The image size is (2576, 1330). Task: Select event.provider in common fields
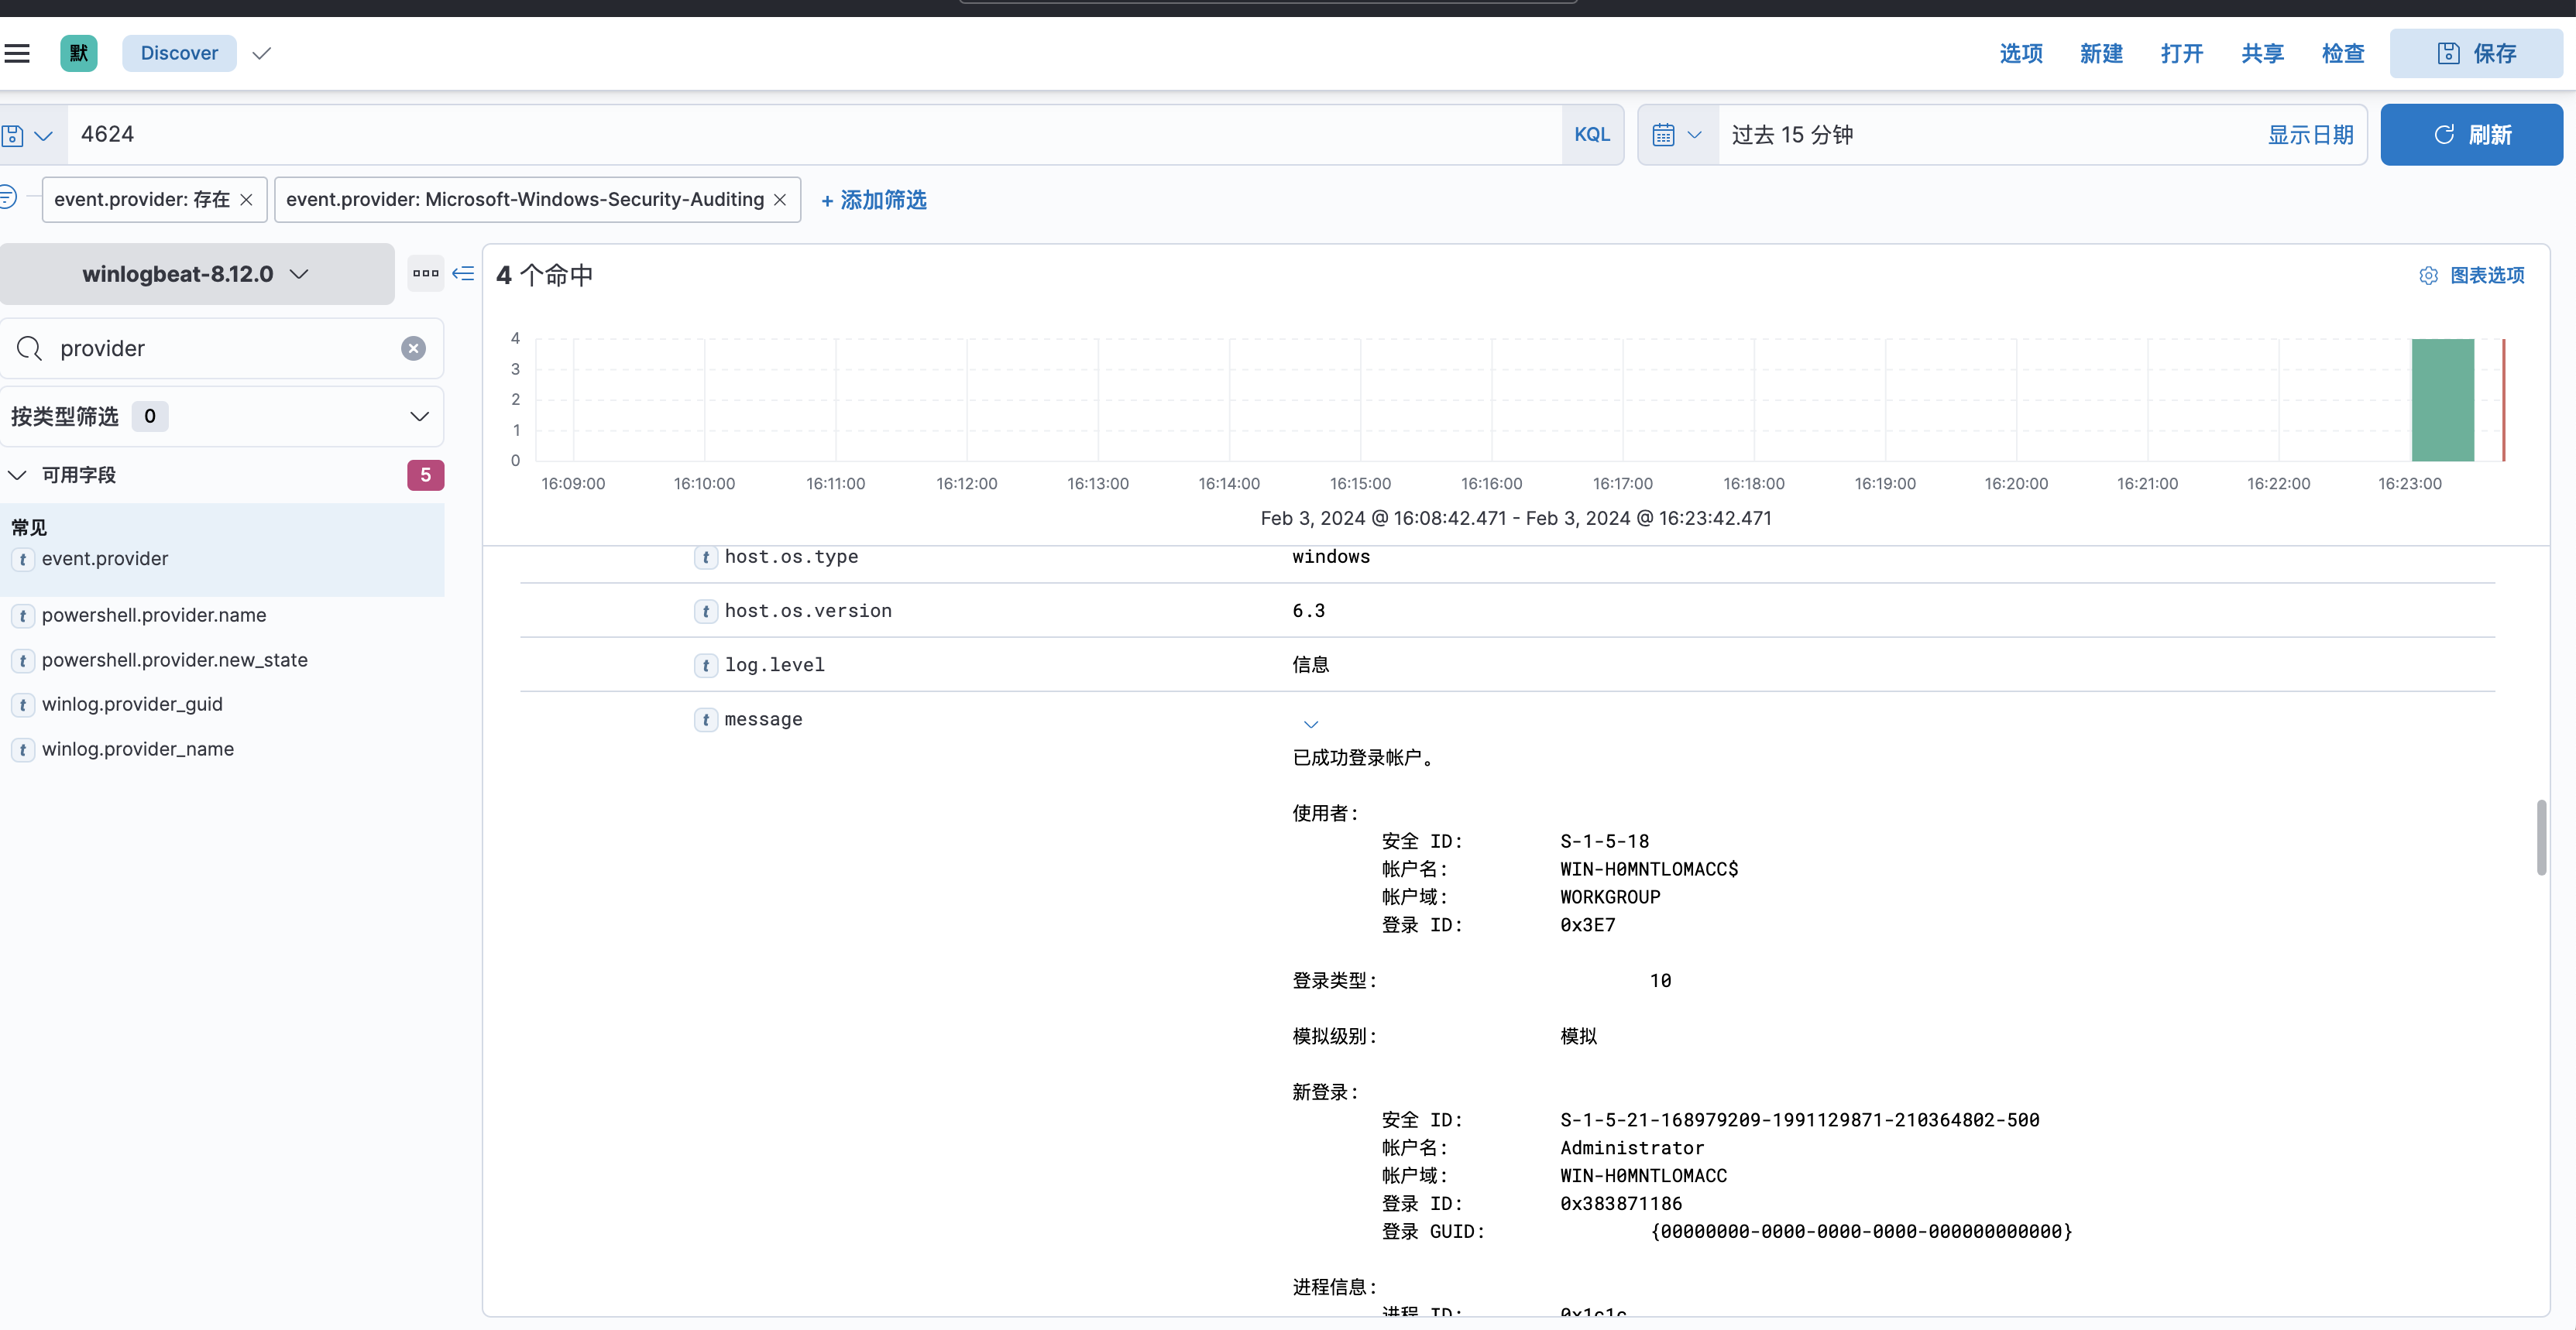coord(105,560)
